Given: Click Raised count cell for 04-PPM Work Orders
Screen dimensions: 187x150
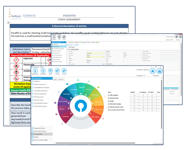Looking at the screenshot, I should point(134,104).
